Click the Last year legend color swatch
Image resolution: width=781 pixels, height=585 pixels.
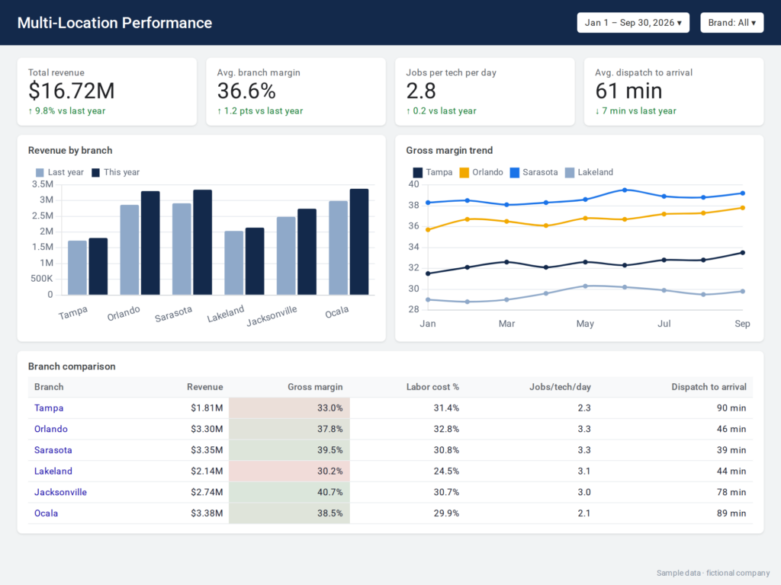(40, 173)
